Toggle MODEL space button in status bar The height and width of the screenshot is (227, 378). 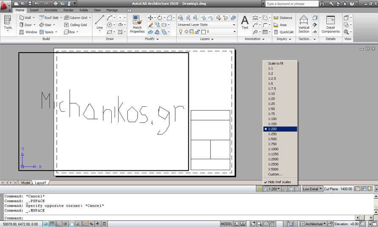[226, 224]
